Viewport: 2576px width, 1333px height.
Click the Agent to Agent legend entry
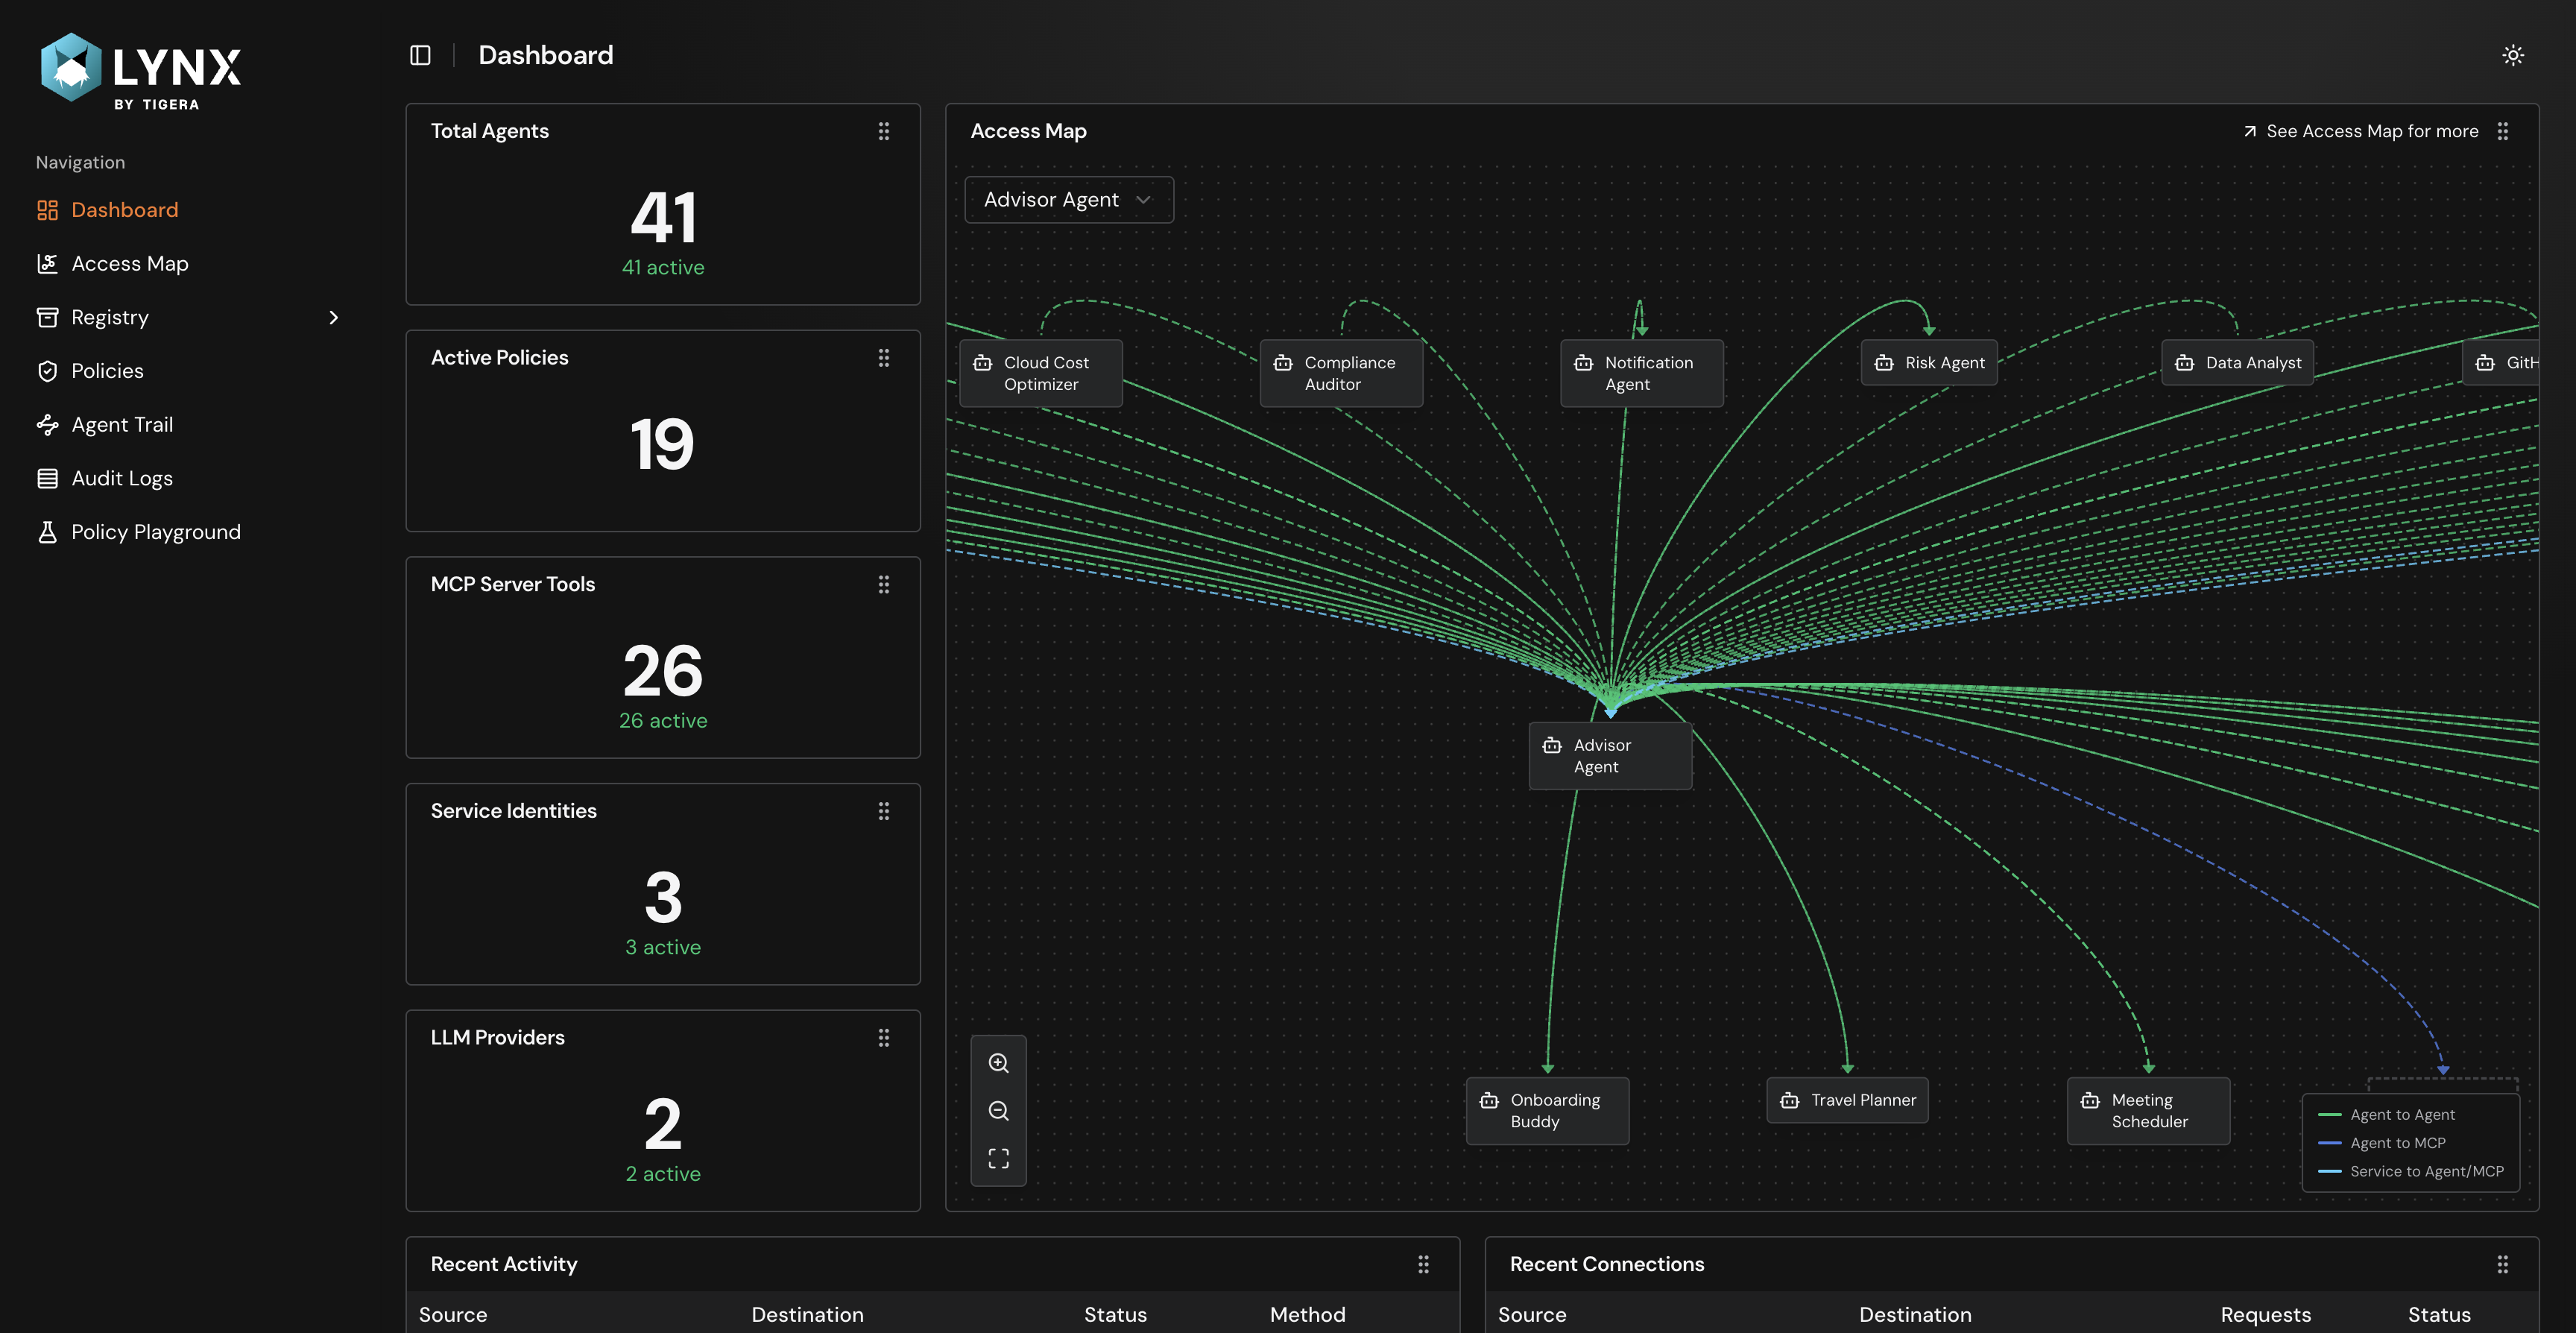(x=2387, y=1115)
